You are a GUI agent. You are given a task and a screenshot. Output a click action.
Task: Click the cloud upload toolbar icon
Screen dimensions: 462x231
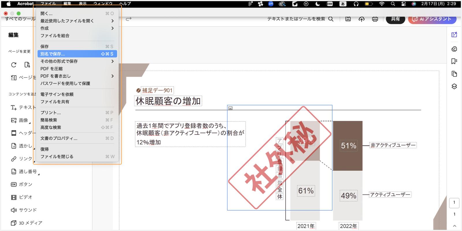point(362,19)
